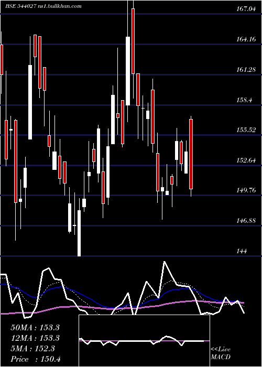Click the 50MA : 153.3 readout
The image size is (262, 367).
click(35, 328)
